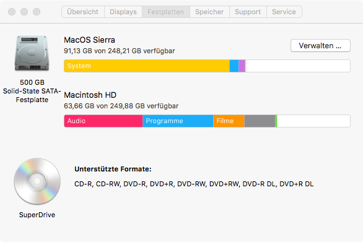Select the blue Programme storage segment

[178, 121]
